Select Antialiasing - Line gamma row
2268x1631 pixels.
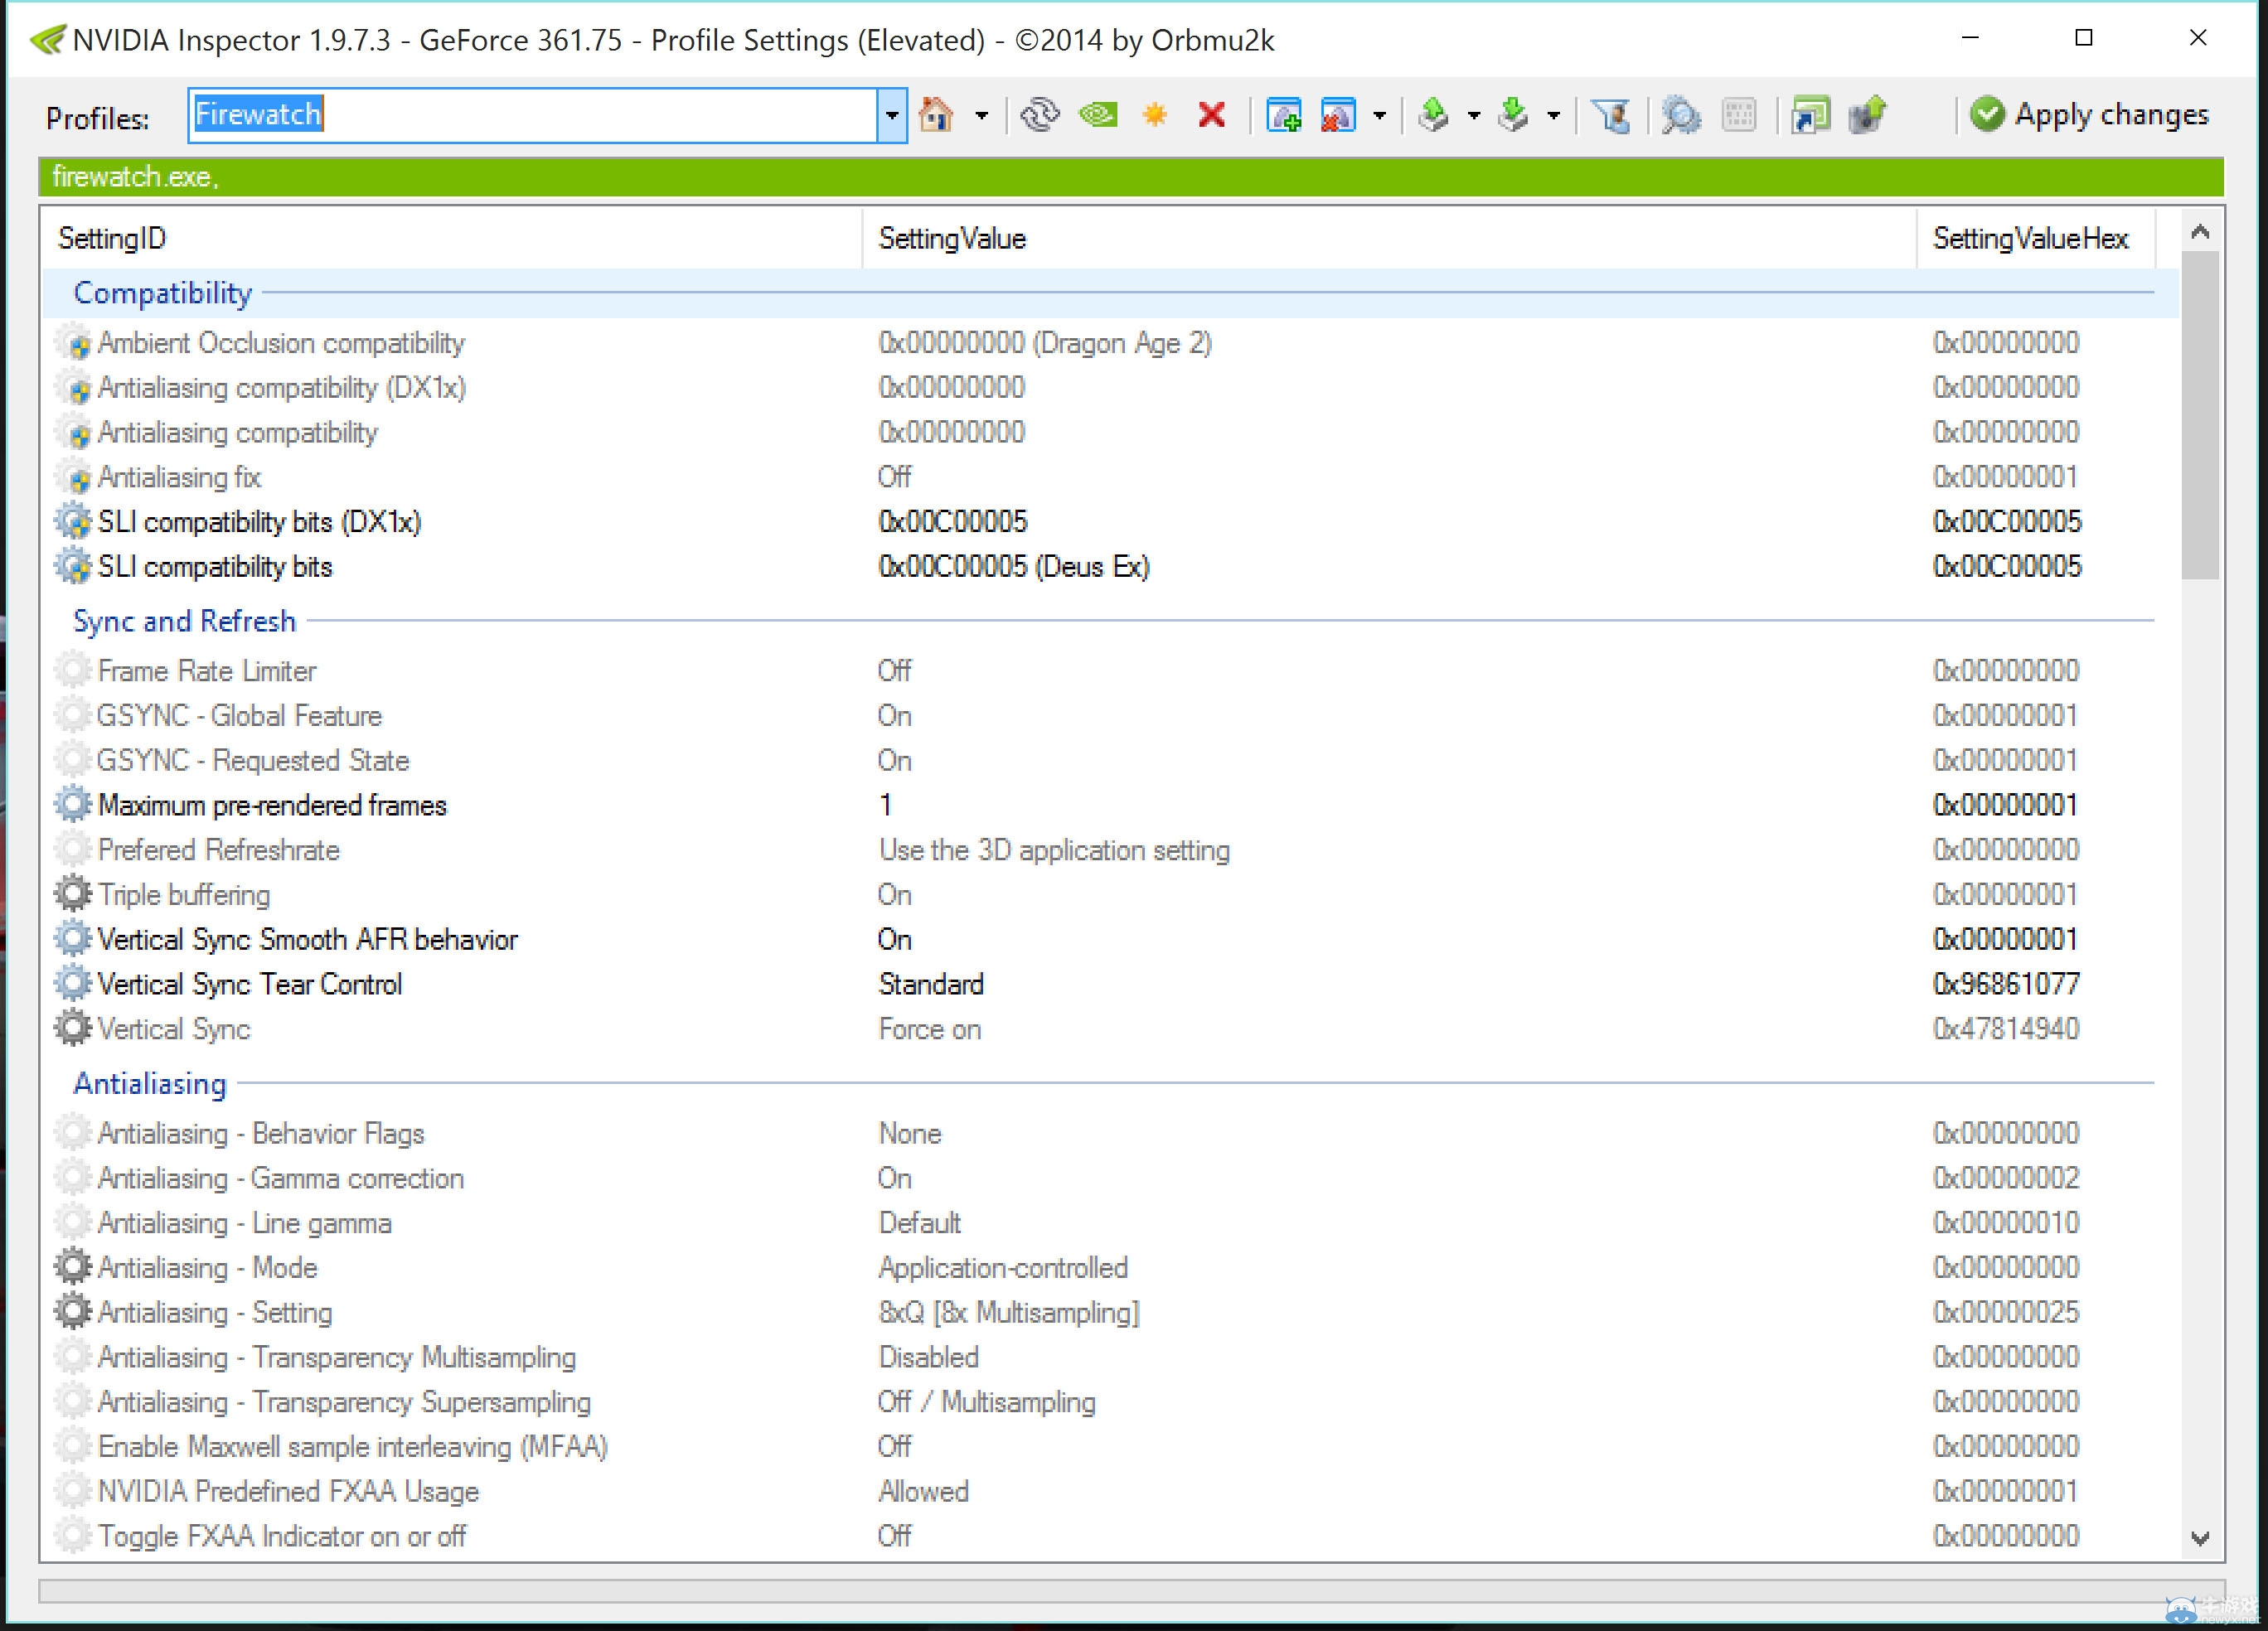1110,1222
